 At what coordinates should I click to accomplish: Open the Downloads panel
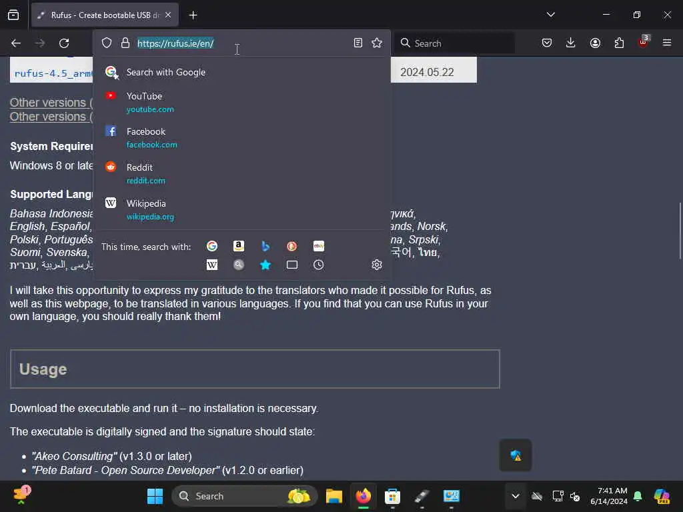pyautogui.click(x=571, y=43)
